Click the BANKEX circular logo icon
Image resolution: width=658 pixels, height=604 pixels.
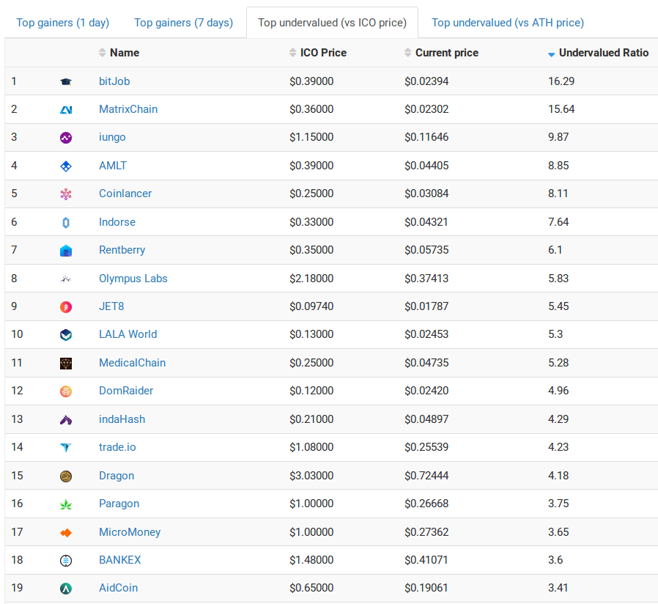point(66,560)
